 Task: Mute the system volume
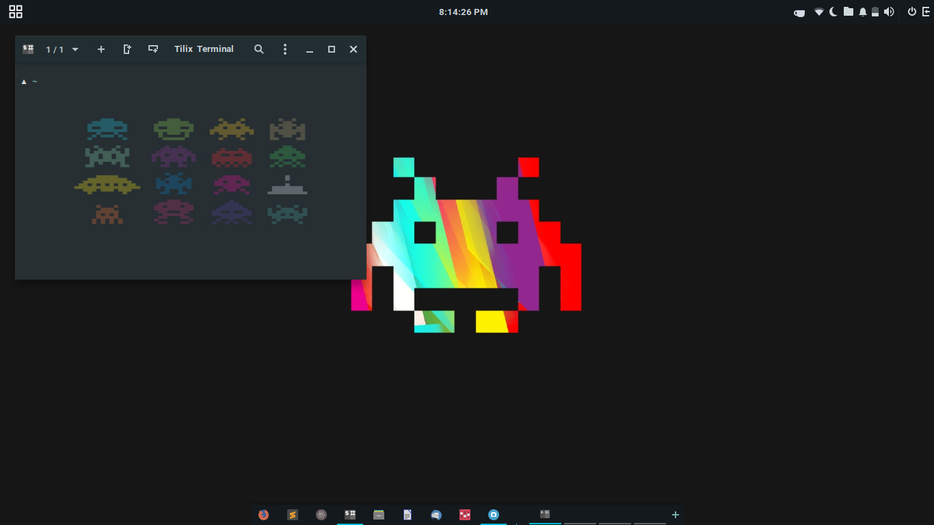tap(890, 12)
